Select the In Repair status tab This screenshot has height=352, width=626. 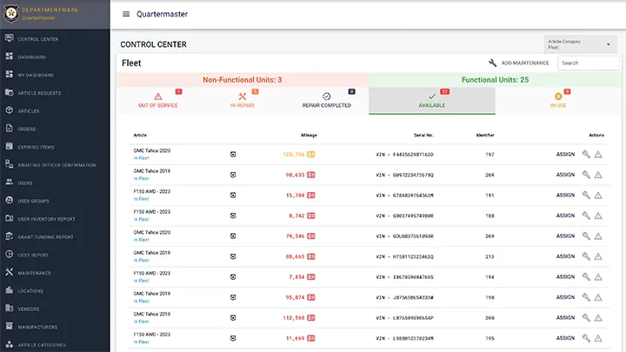[243, 101]
